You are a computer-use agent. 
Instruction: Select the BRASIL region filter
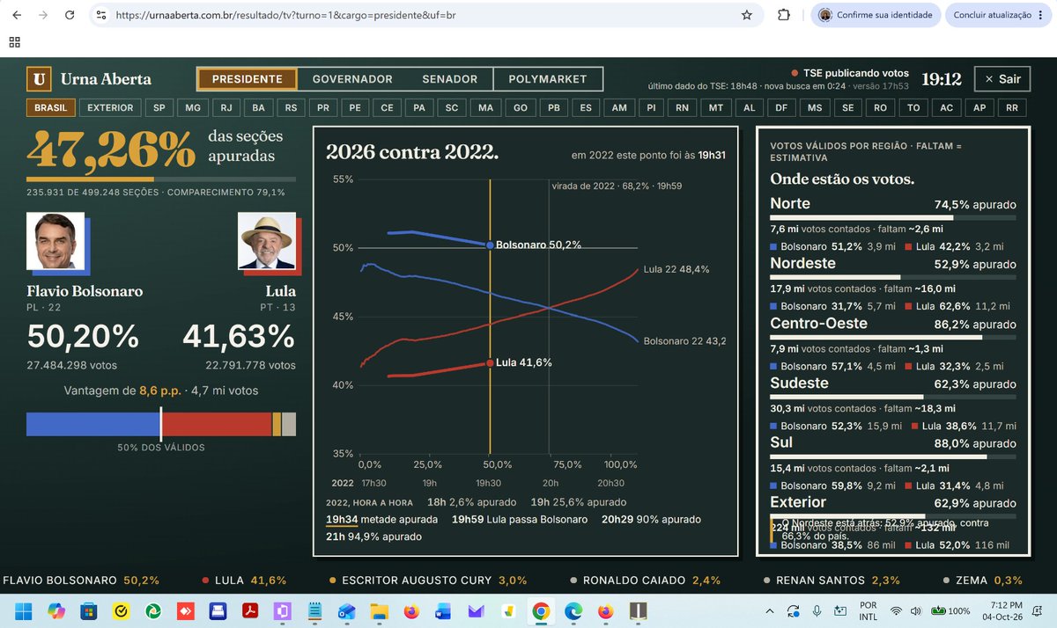(x=50, y=108)
